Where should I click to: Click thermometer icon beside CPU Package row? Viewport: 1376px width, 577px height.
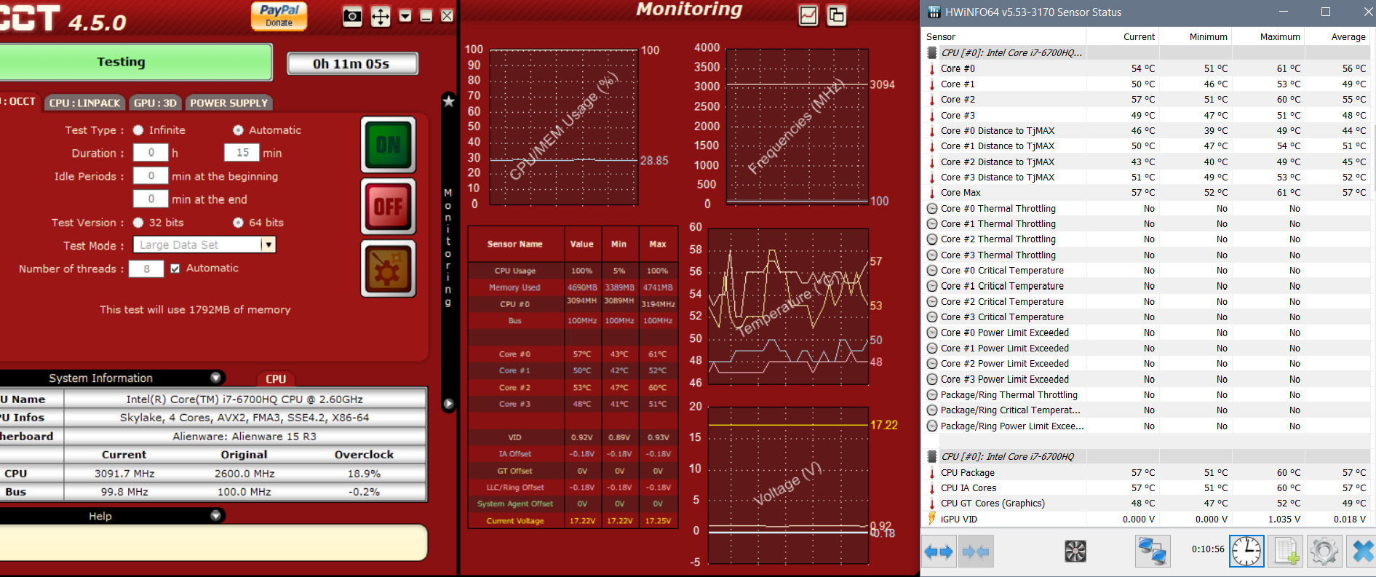[932, 472]
